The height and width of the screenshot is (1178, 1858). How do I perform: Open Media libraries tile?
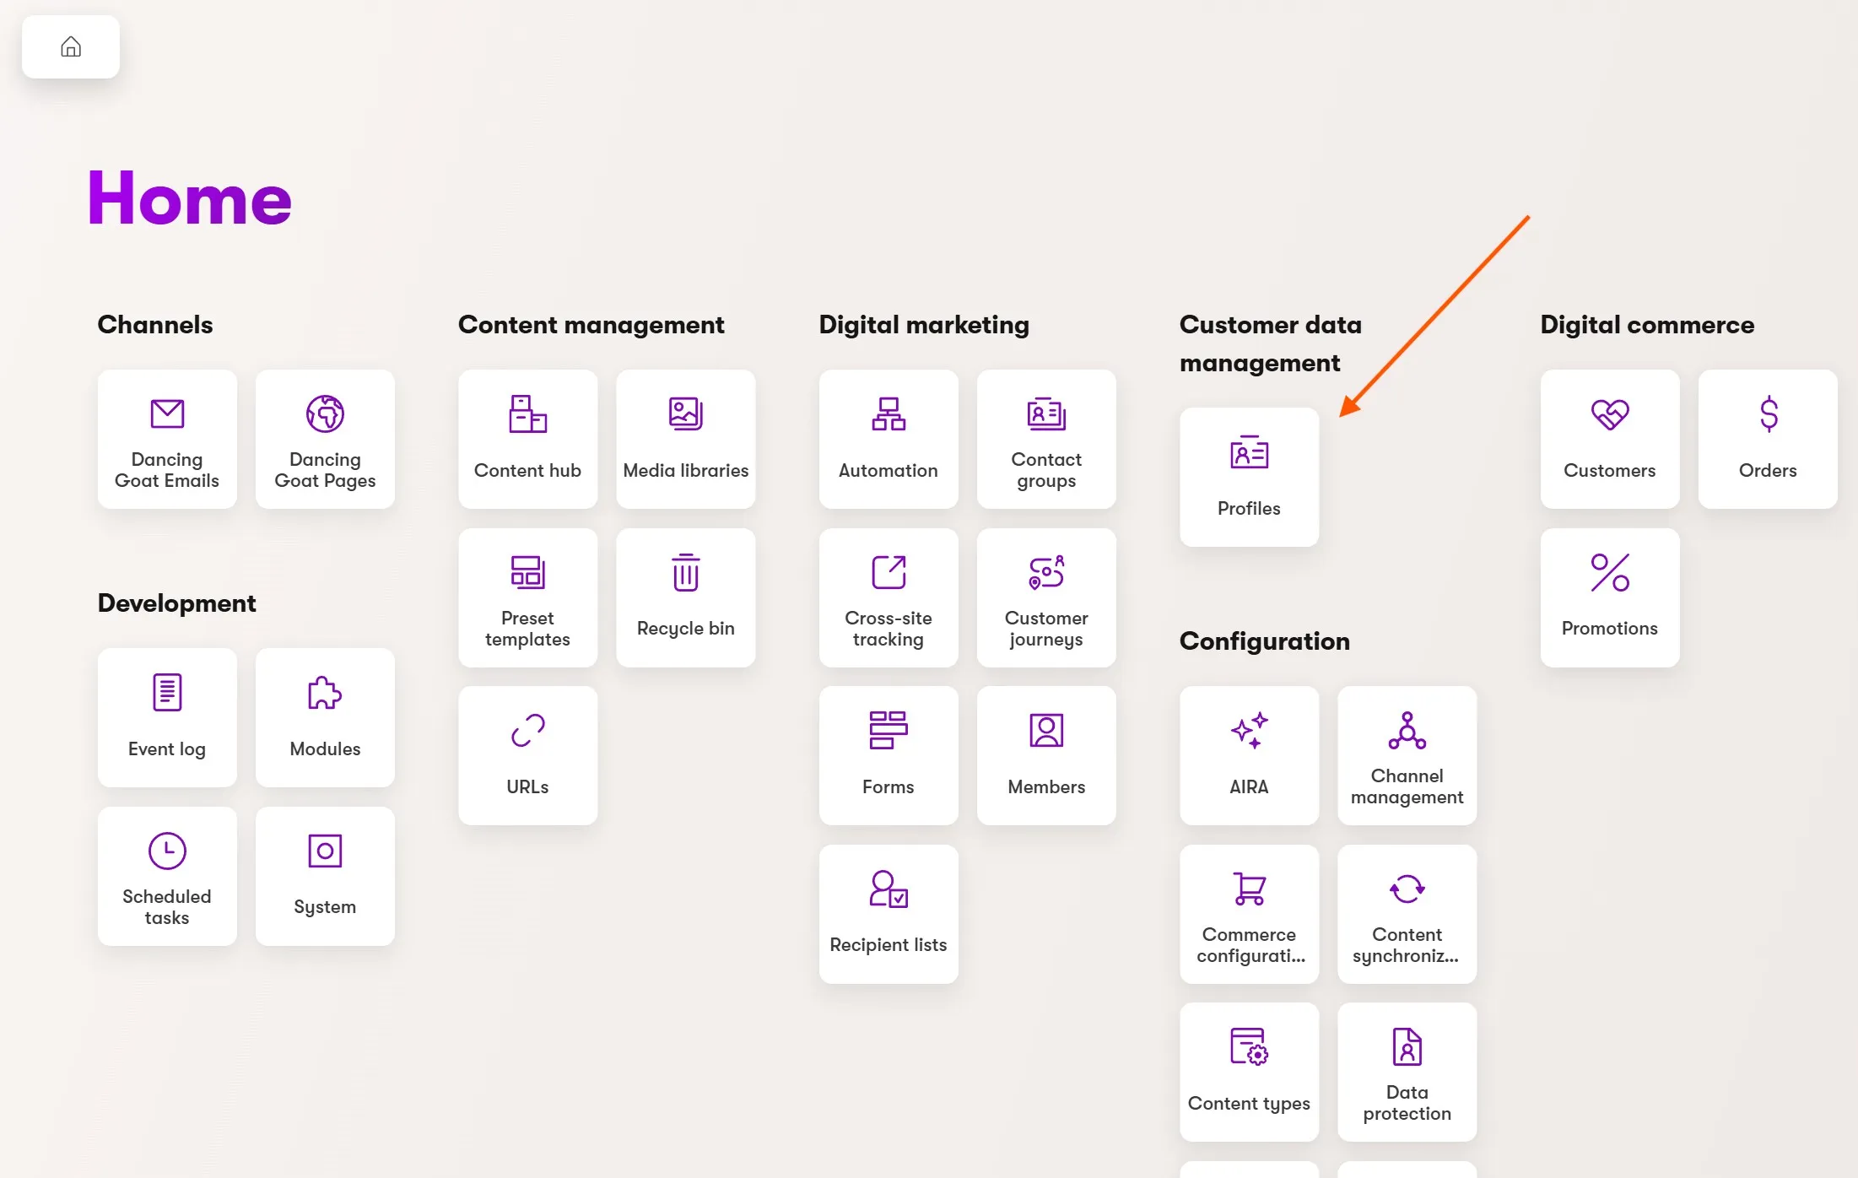click(685, 439)
